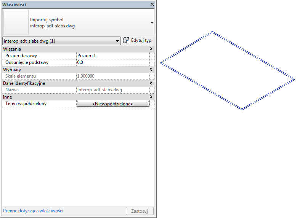297x218 pixels.
Task: Open the type selector arrow beside Importuj symbol
Action: [152, 23]
